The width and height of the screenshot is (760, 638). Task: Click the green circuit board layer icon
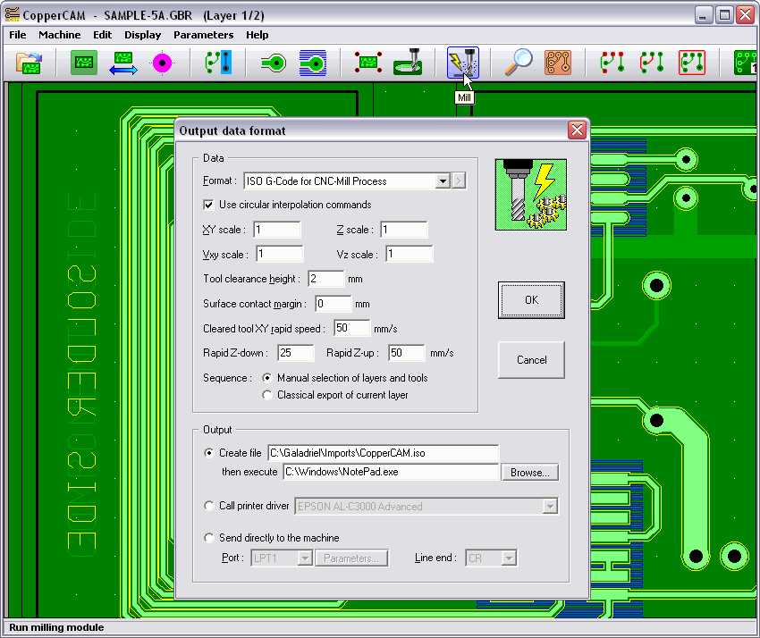tap(84, 63)
